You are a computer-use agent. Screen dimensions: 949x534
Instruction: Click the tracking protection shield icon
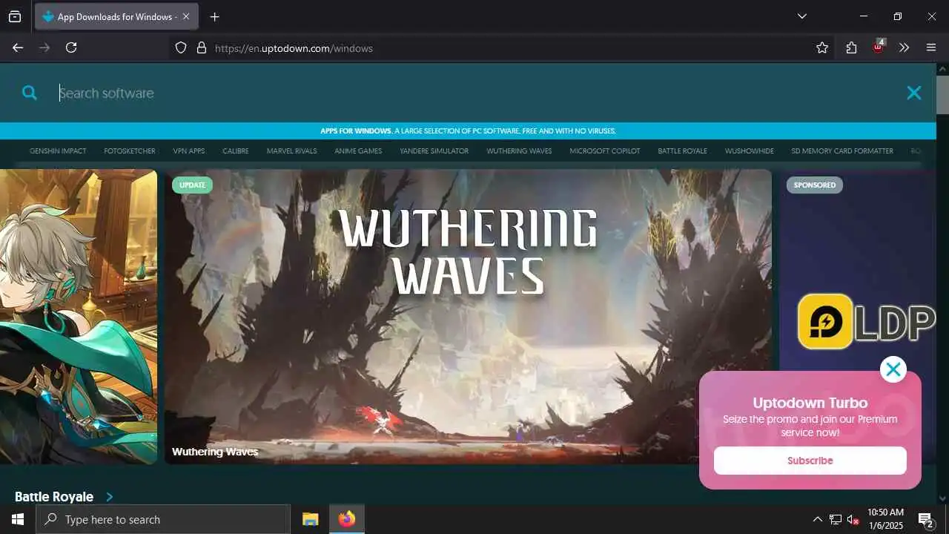tap(181, 47)
